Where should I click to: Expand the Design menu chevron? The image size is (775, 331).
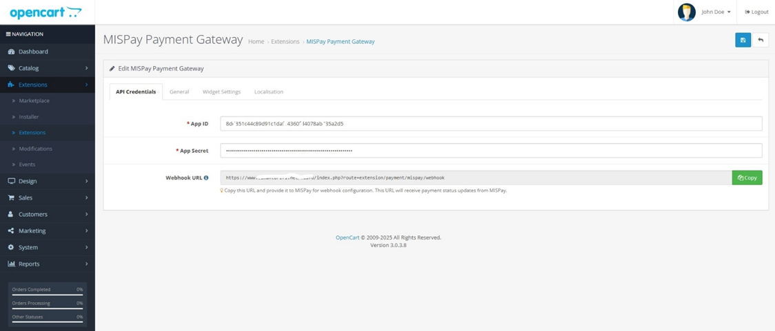[x=87, y=181]
